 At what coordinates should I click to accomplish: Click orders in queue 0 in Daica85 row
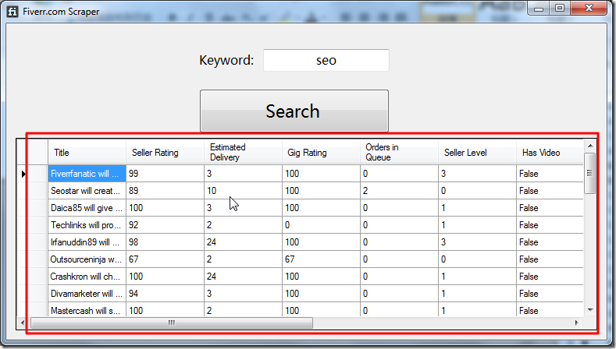[x=399, y=208]
